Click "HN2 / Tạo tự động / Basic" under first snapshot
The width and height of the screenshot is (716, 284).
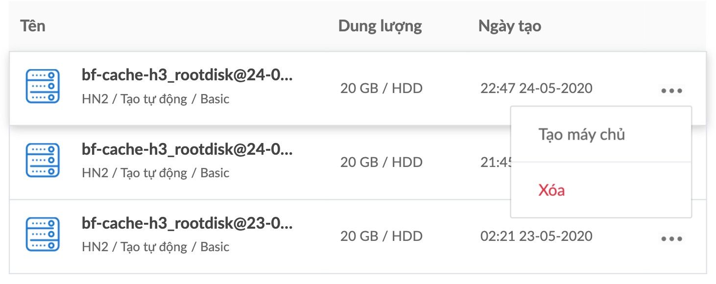(x=156, y=99)
